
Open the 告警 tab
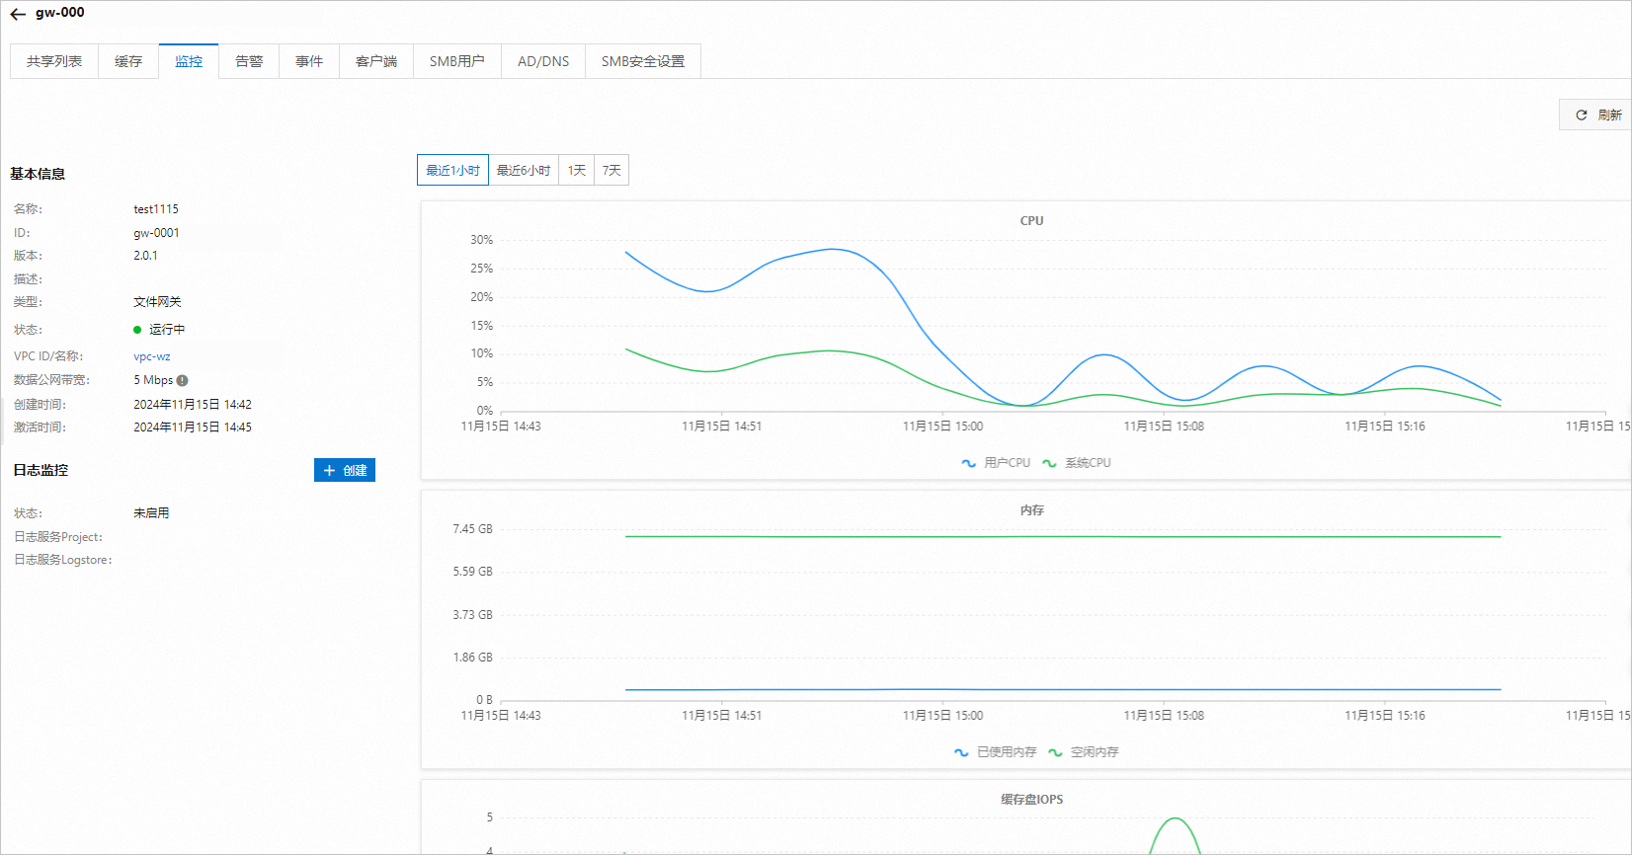pos(249,61)
